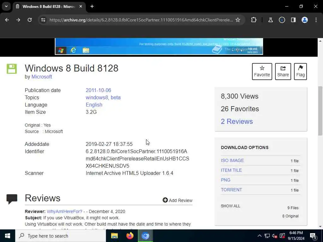The height and width of the screenshot is (242, 323).
Task: Click the scrollbar down arrow
Action: tap(320, 227)
